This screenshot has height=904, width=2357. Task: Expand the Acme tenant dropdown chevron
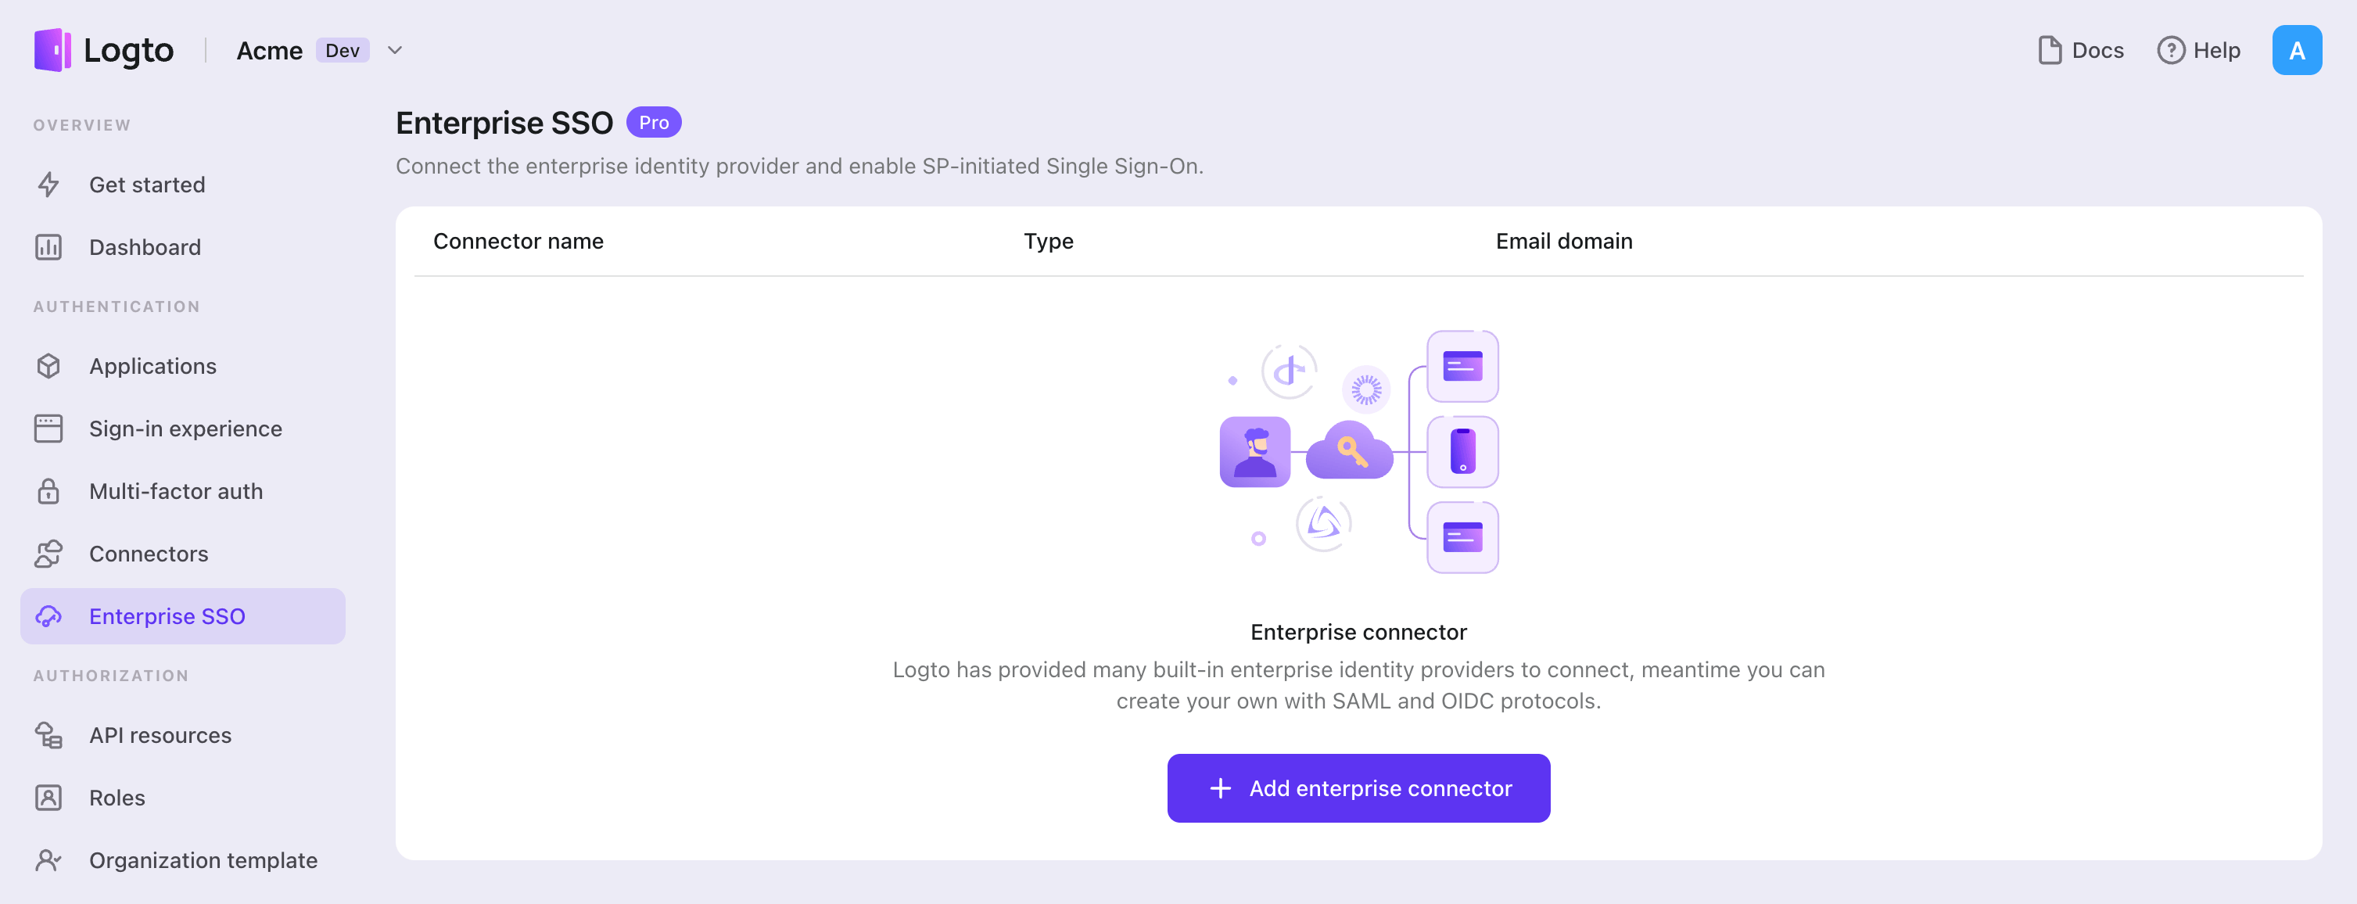click(x=395, y=50)
